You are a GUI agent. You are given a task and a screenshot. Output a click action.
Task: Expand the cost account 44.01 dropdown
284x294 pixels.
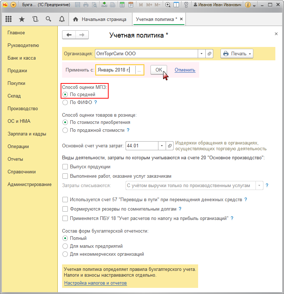point(162,146)
